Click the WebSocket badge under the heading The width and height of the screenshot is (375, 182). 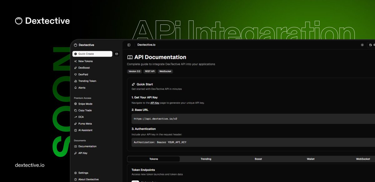pos(165,71)
